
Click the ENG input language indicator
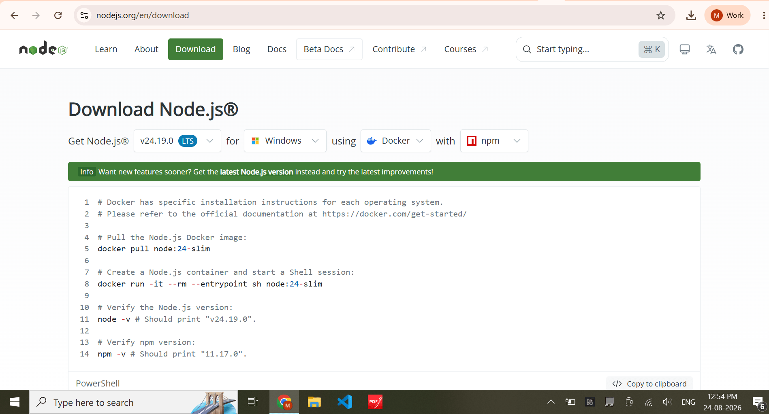688,402
